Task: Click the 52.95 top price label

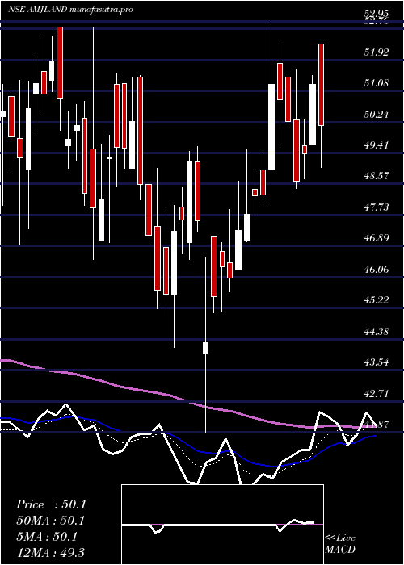Action: pos(377,14)
